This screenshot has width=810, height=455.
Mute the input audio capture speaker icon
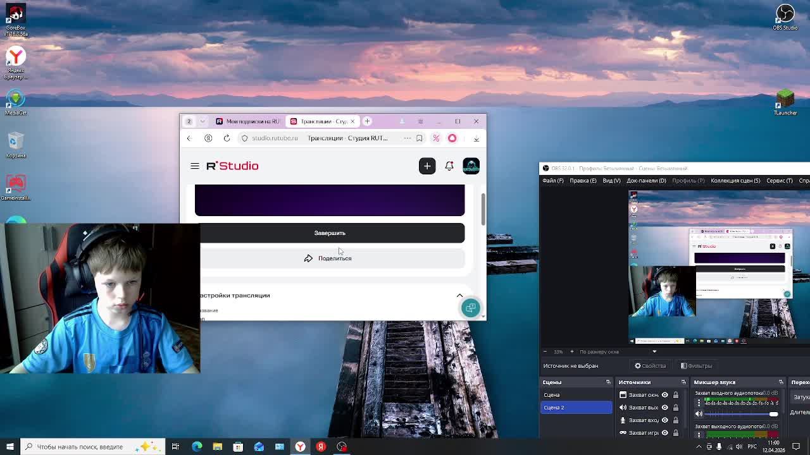tap(699, 414)
